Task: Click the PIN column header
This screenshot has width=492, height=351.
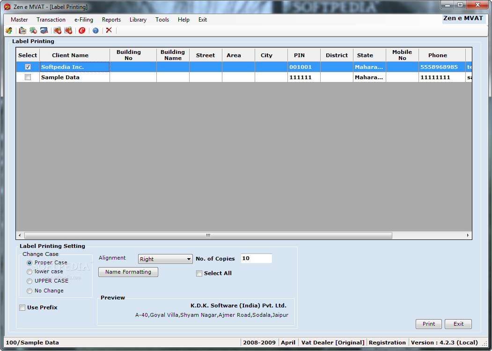Action: [x=304, y=55]
